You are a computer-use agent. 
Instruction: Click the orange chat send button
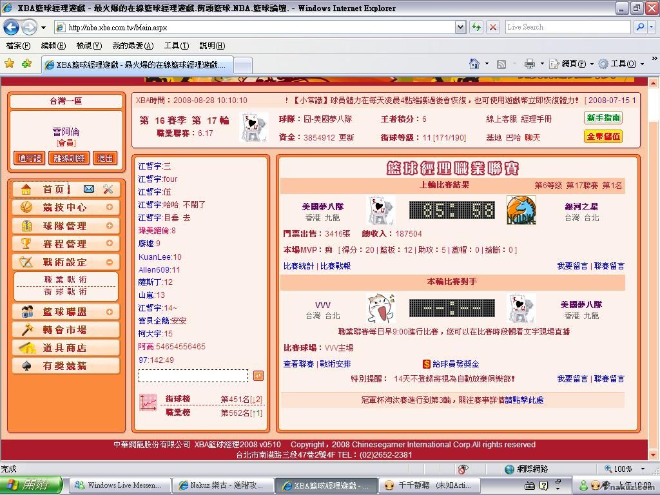pyautogui.click(x=258, y=376)
